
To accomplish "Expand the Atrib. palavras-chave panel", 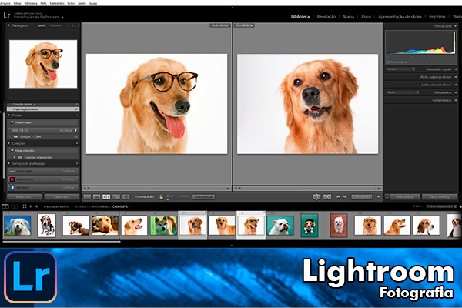I will tap(456, 77).
